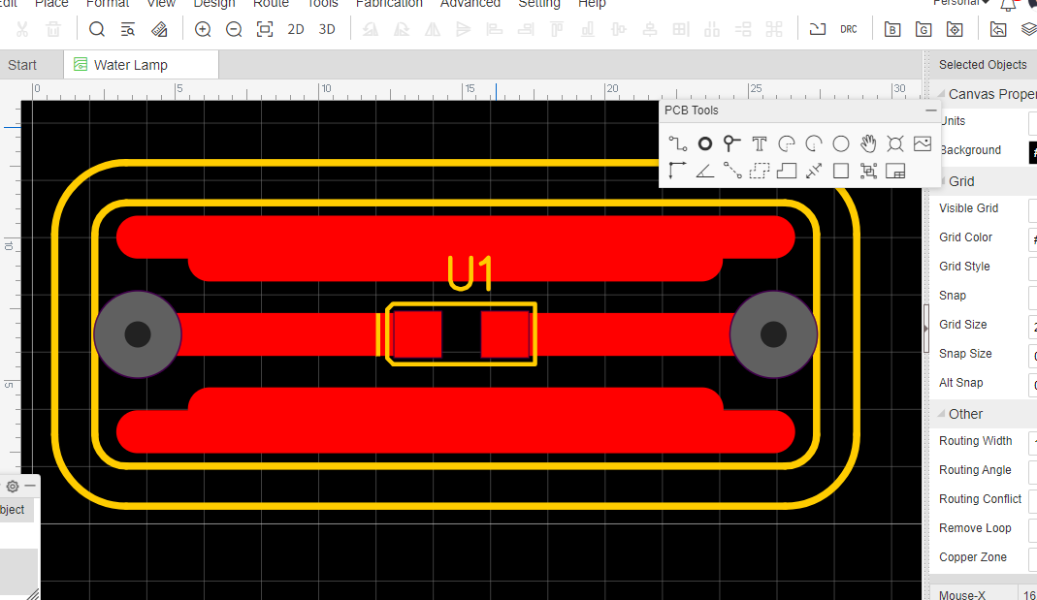The height and width of the screenshot is (600, 1037).
Task: Open the 3D view
Action: tap(327, 29)
